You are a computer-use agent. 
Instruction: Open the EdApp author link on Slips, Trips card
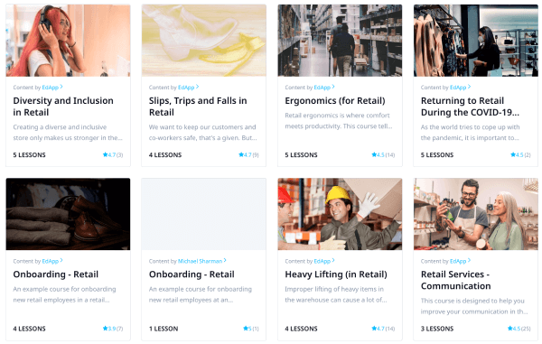pyautogui.click(x=186, y=88)
